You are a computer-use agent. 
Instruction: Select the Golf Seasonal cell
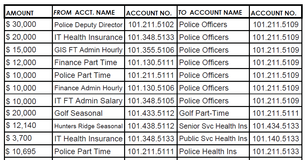point(78,114)
